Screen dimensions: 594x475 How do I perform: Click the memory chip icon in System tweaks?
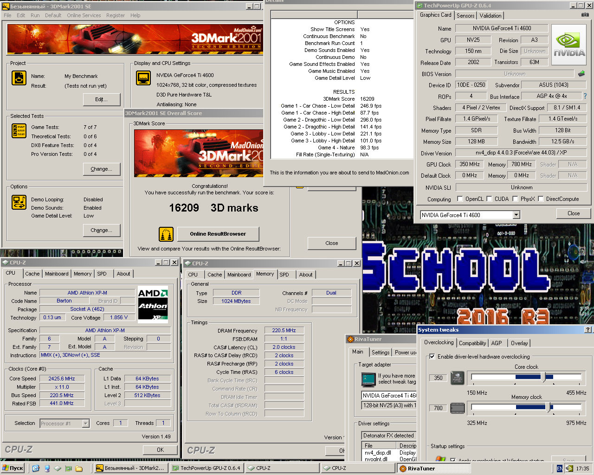pos(458,408)
